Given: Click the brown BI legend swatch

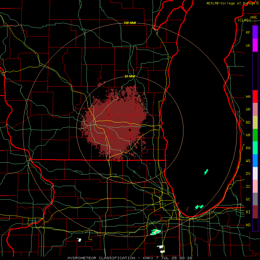Looking at the screenshot, I should coord(255,212).
